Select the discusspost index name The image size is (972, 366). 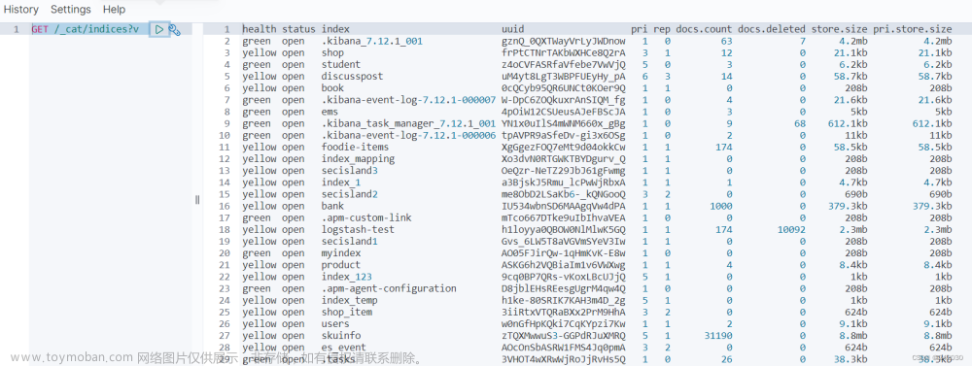[352, 76]
